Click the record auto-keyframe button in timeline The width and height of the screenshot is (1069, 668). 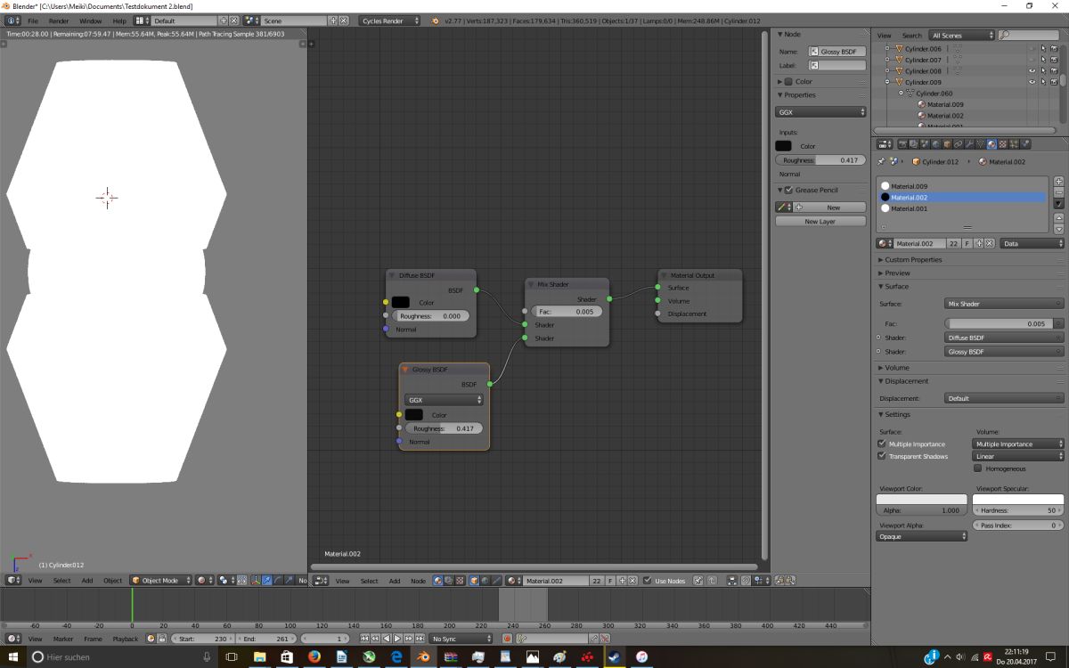point(508,638)
